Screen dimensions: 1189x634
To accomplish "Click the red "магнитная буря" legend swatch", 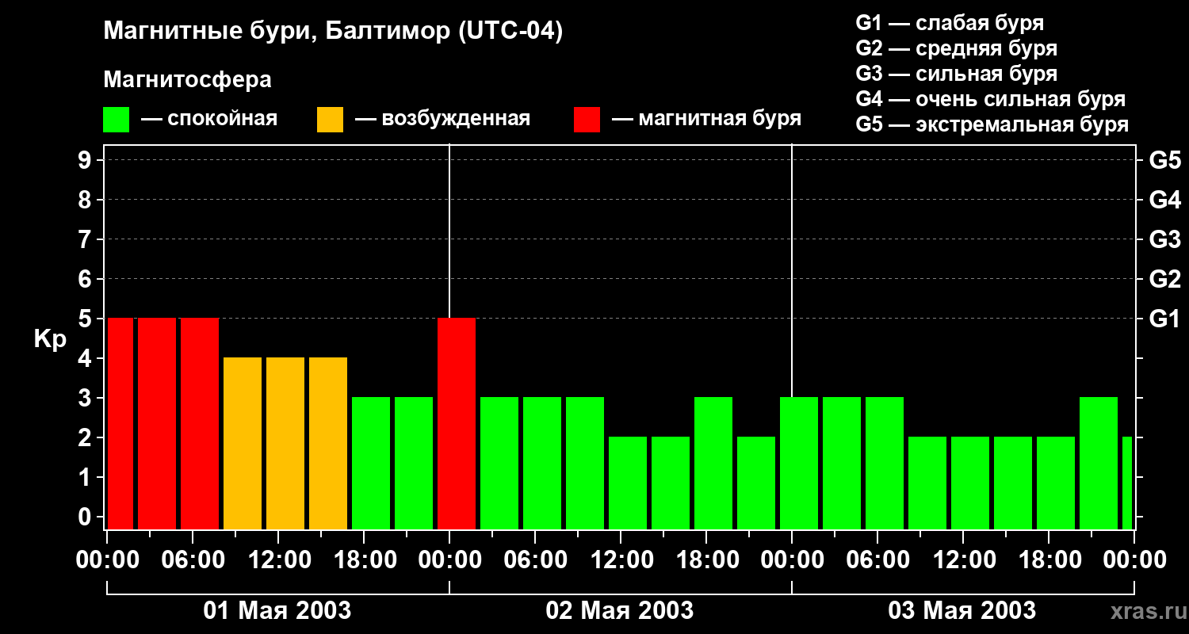I will 587,119.
